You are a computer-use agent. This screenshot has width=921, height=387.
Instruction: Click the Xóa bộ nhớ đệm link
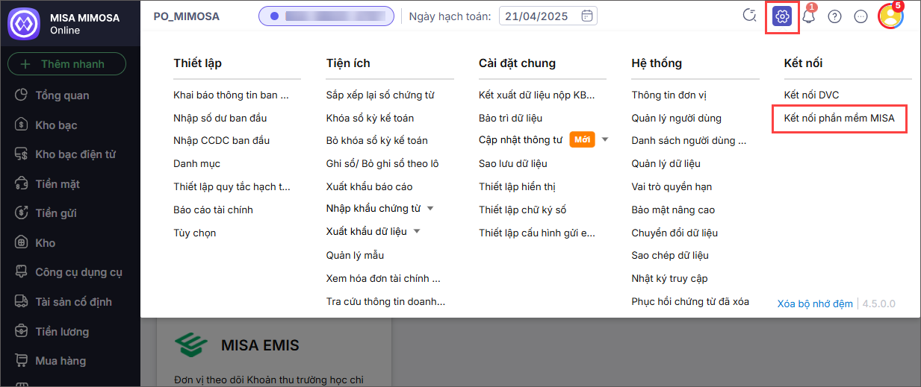(x=815, y=303)
